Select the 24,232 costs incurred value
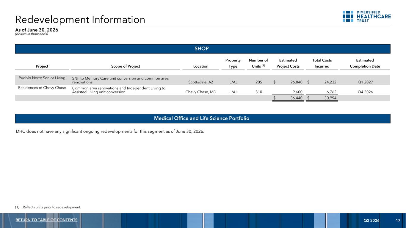This screenshot has height=228, width=406. 330,82
